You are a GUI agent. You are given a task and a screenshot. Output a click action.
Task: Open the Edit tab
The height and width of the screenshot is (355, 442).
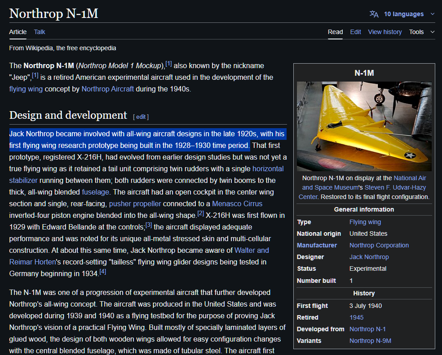point(355,32)
